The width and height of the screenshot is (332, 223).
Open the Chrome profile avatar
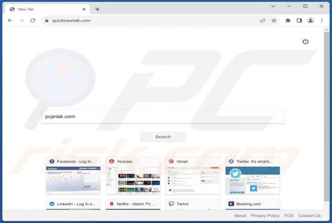click(x=311, y=21)
